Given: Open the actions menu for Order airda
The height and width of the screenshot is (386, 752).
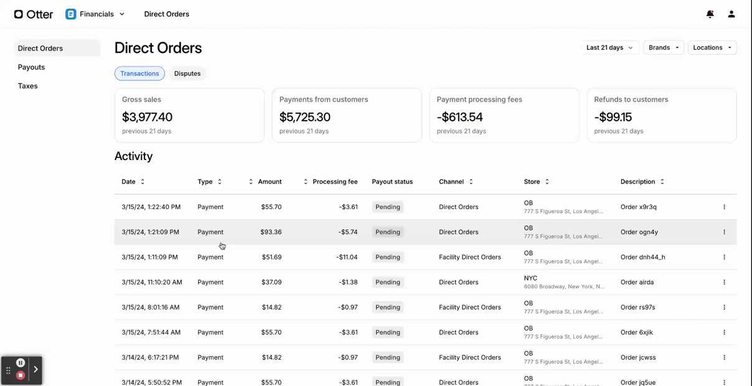Looking at the screenshot, I should point(724,282).
